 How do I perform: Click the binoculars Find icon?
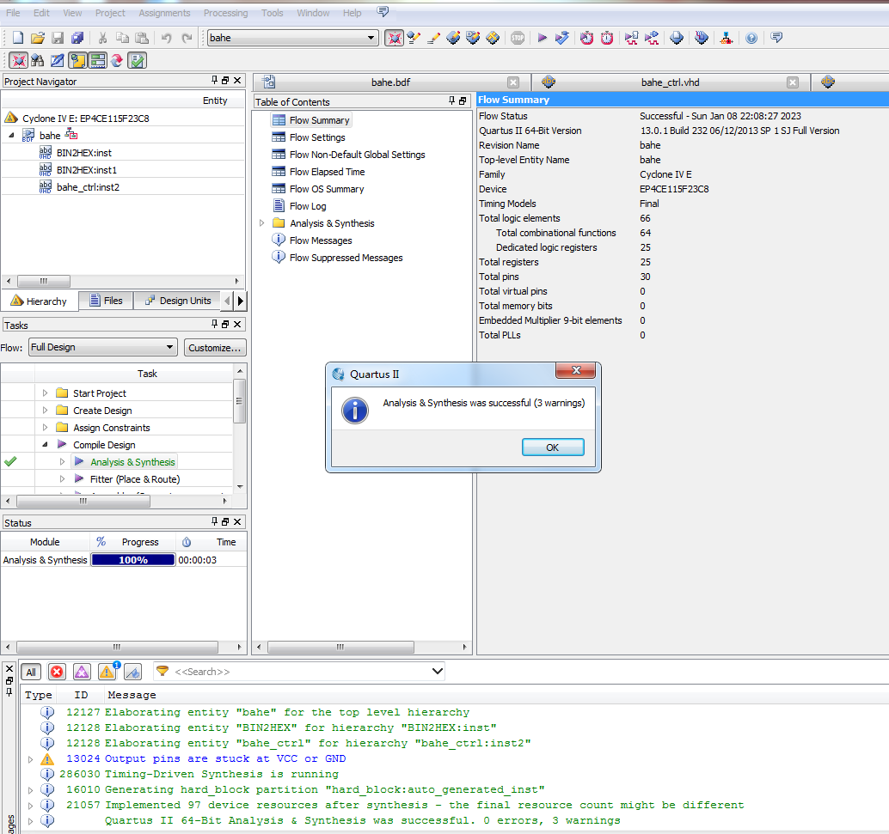pyautogui.click(x=38, y=60)
